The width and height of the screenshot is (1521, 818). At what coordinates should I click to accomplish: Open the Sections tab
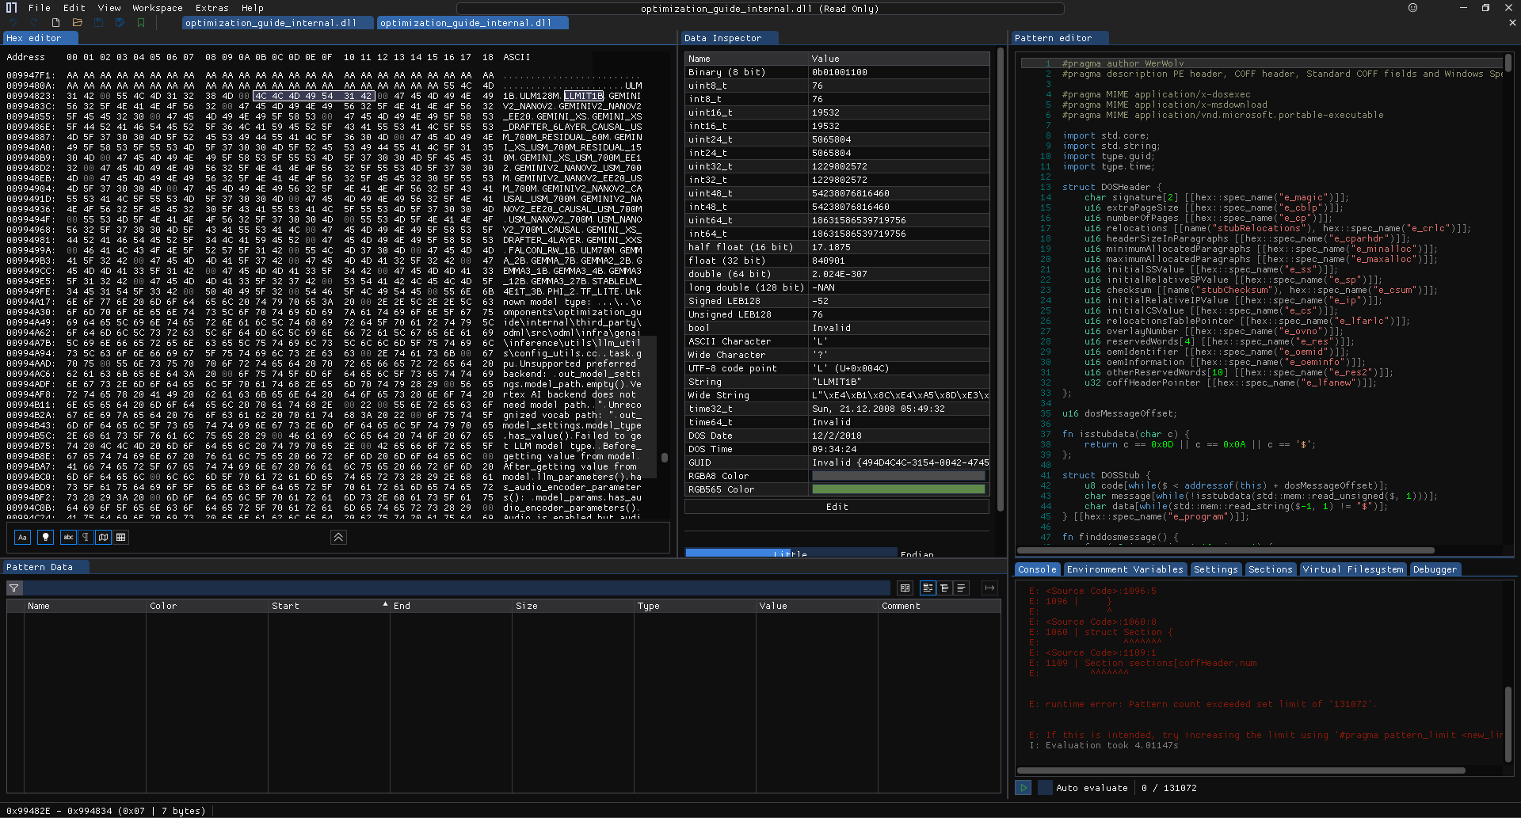click(1270, 569)
